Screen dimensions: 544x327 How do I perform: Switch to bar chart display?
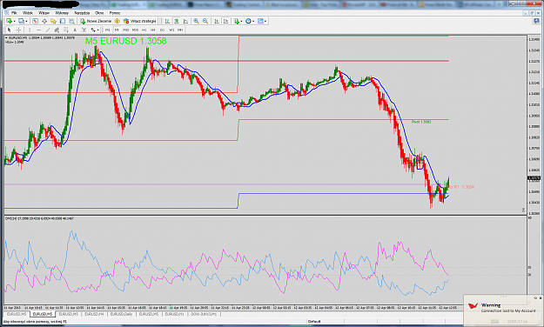tap(167, 21)
